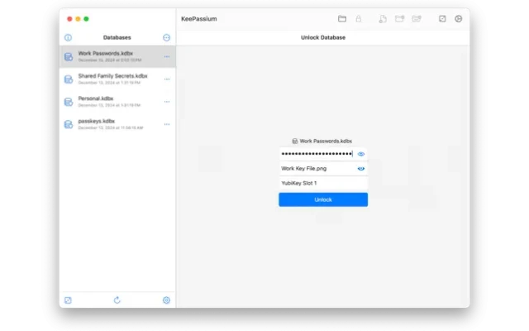Open the passkeys.kdbx database

pos(112,124)
